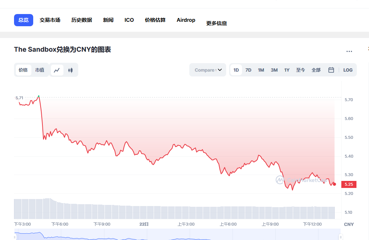This screenshot has height=240, width=369.
Task: Open the 交易市场 tab
Action: [x=50, y=20]
